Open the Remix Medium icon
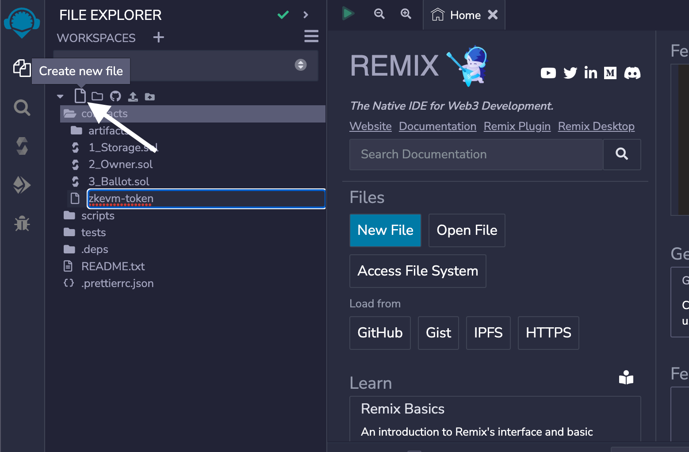The image size is (689, 452). [x=610, y=73]
